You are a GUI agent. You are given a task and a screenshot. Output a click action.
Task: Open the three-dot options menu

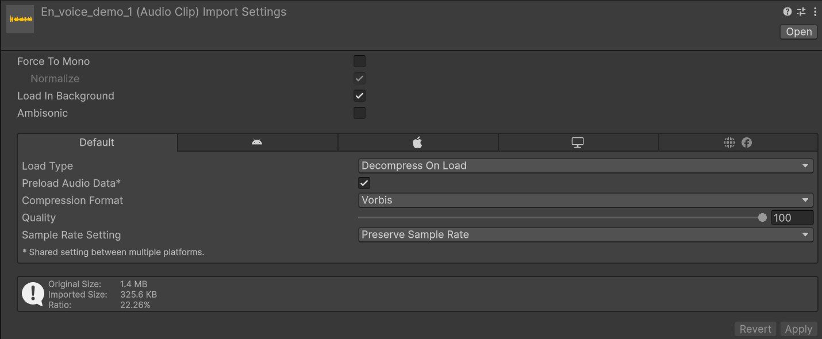pos(815,11)
